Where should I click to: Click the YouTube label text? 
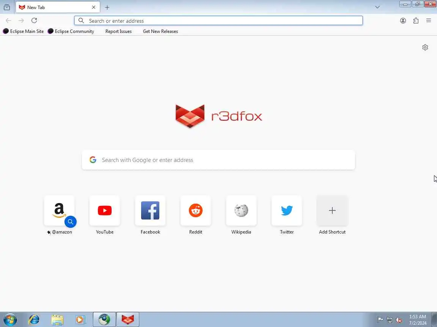[x=105, y=232]
